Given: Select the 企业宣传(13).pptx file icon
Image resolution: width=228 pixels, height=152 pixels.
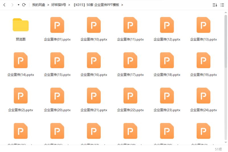Looking at the screenshot, I should point(203,25).
